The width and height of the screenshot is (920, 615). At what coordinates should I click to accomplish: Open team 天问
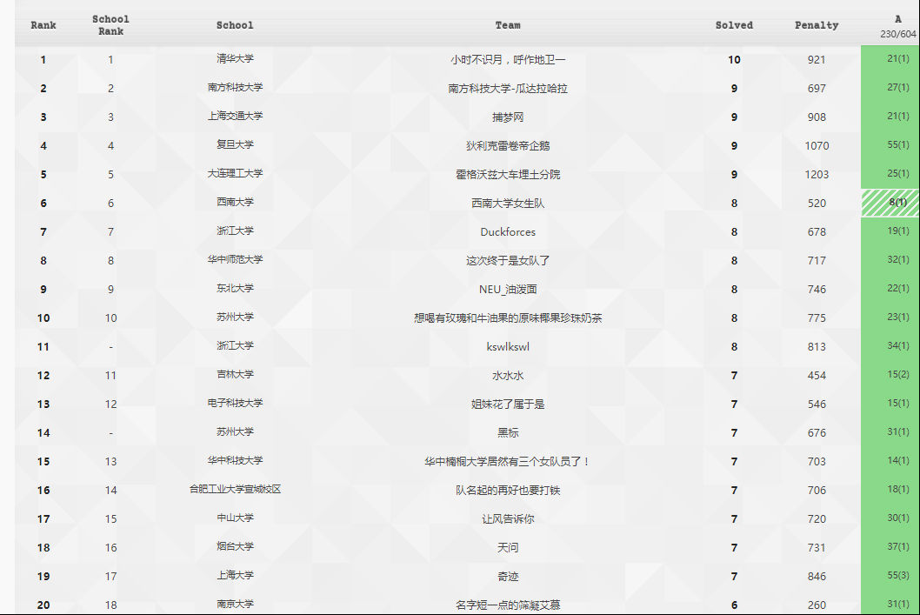coord(508,548)
